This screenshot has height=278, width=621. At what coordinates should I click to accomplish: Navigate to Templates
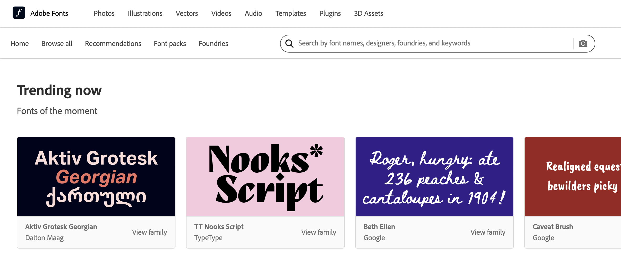[291, 13]
